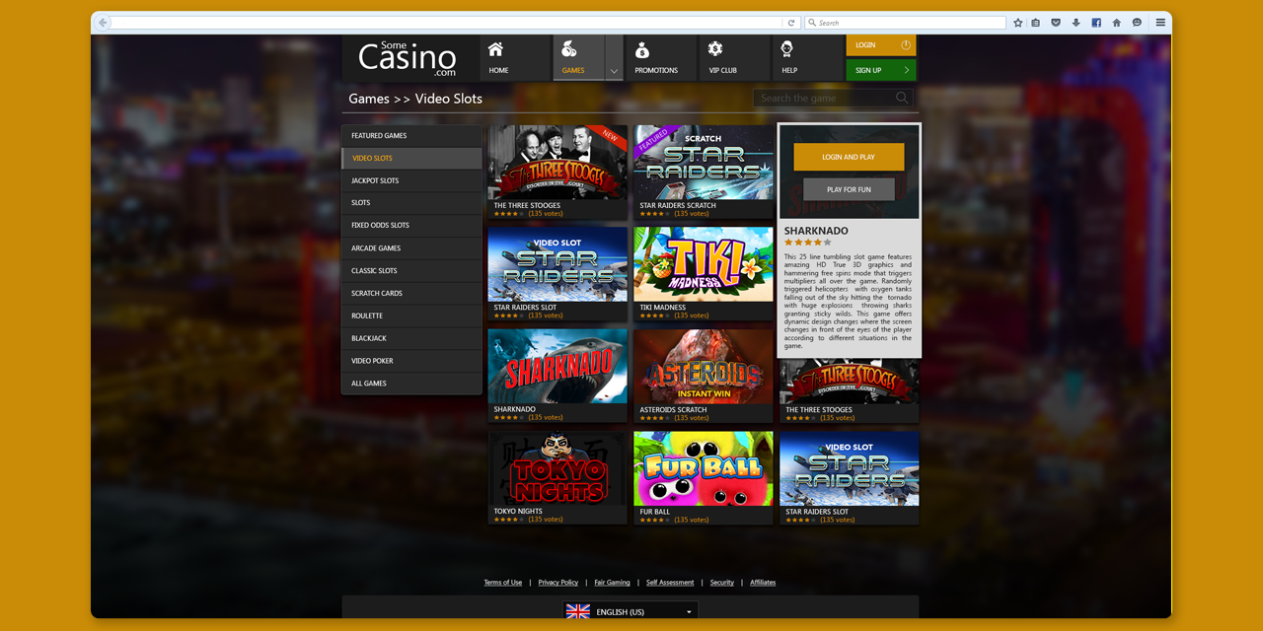Click the magnifier icon in game search
This screenshot has width=1263, height=631.
902,98
